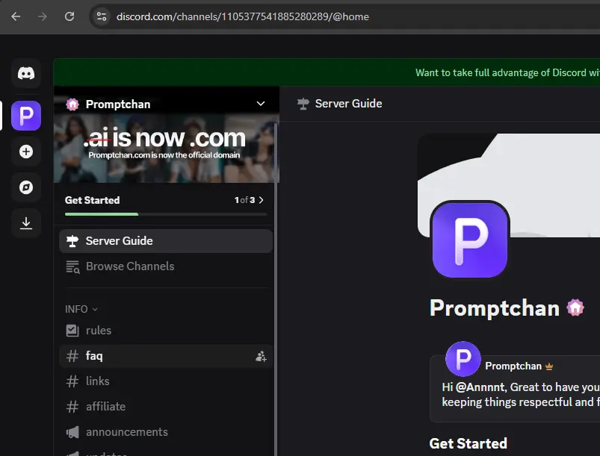Open the affiliate channel
600x456 pixels.
166,407
